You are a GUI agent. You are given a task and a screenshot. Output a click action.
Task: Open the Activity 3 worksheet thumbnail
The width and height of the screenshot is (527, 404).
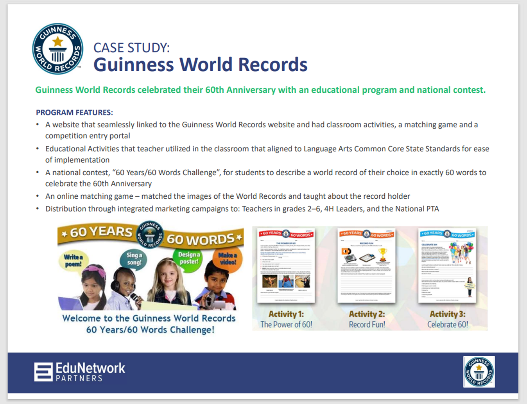[447, 266]
